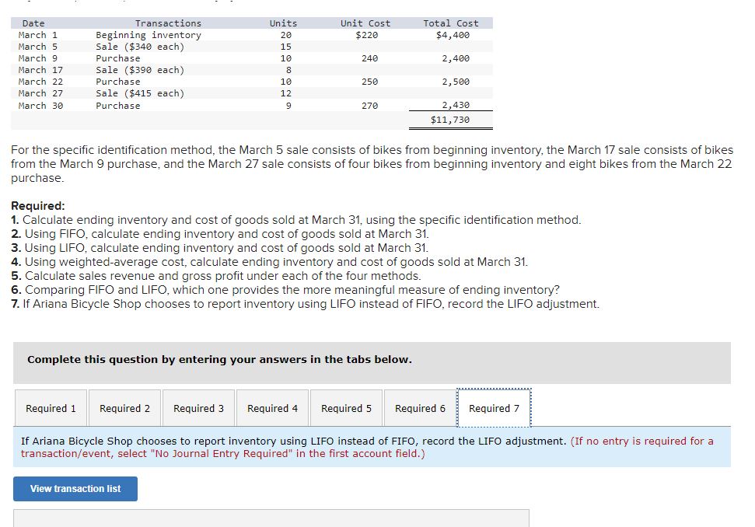The width and height of the screenshot is (755, 527).
Task: Select the Sale ($390 each) row
Action: 252,70
